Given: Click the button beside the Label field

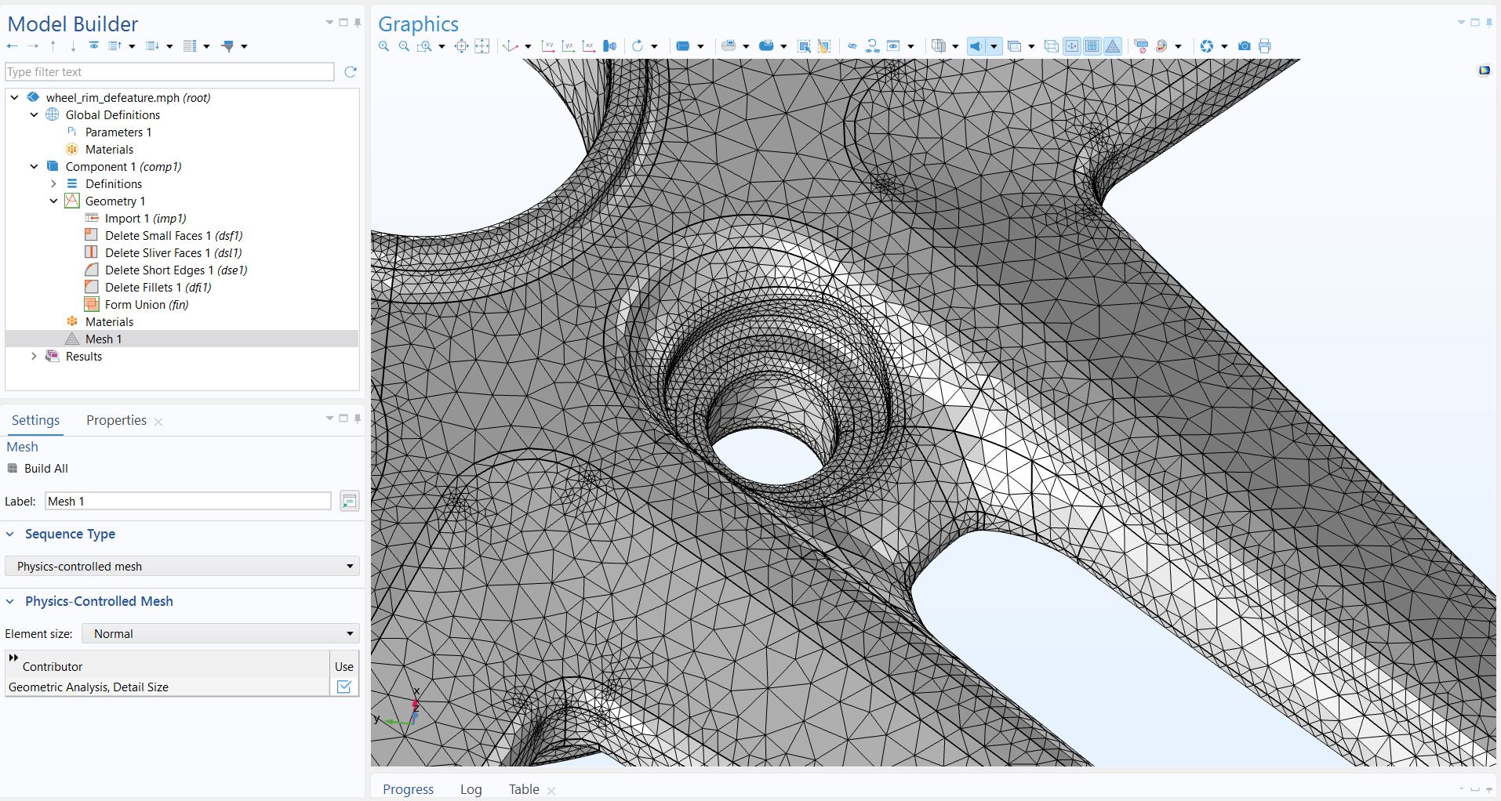Looking at the screenshot, I should coord(349,501).
